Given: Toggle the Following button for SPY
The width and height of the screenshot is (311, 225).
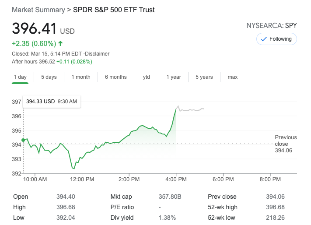Looking at the screenshot, I should [x=276, y=39].
